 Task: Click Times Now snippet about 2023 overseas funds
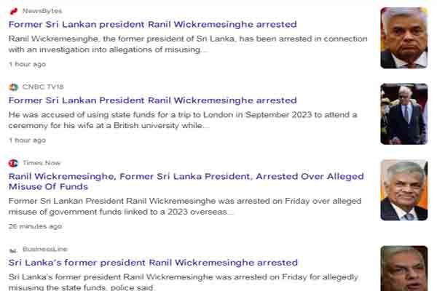click(x=185, y=207)
